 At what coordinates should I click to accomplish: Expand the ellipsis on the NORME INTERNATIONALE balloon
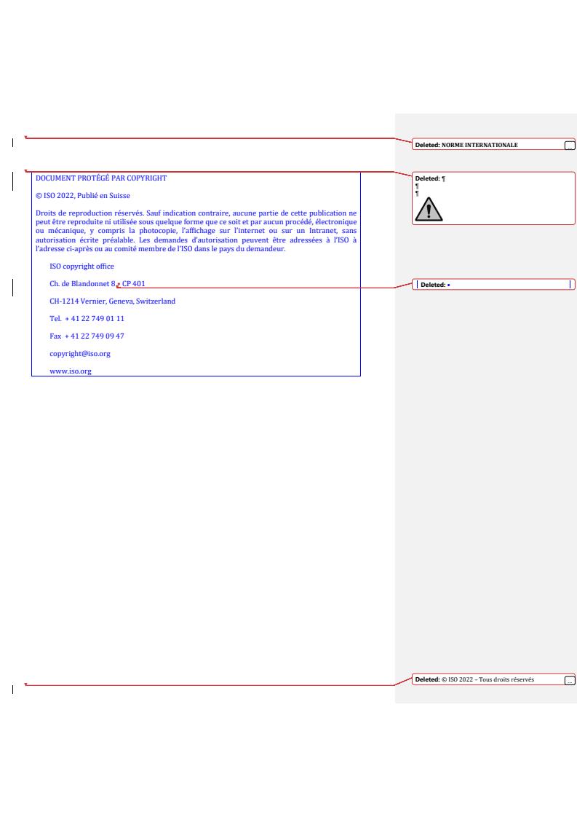click(x=570, y=145)
